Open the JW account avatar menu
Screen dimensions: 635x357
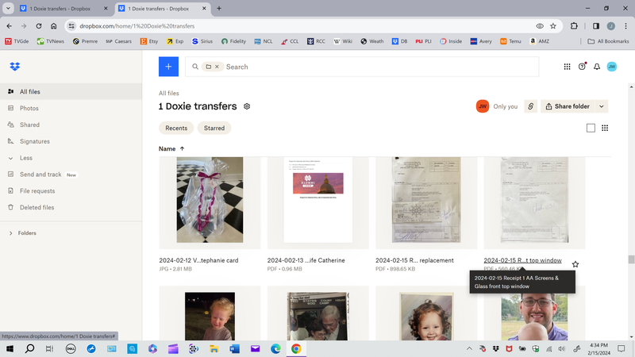click(611, 67)
